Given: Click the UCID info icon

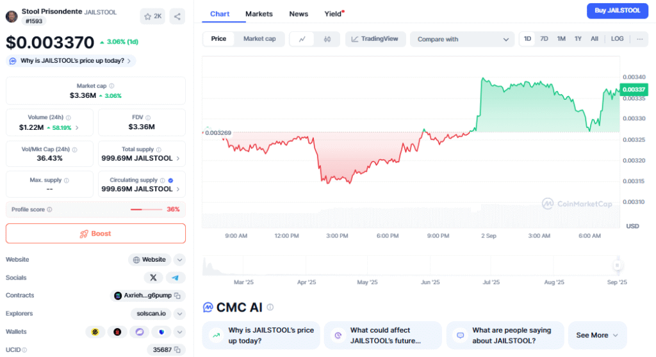Looking at the screenshot, I should (24, 350).
